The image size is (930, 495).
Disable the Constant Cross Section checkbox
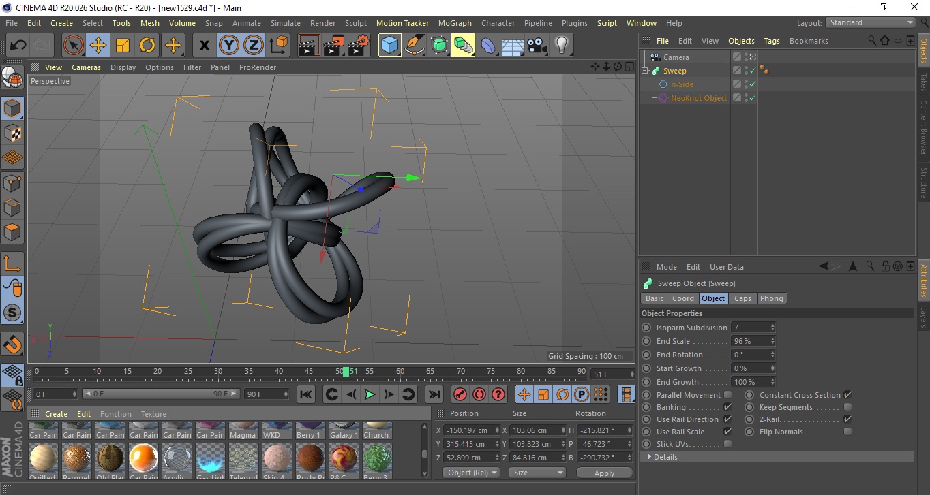click(847, 395)
